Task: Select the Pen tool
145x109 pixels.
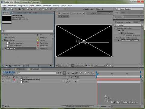Action: [31, 9]
